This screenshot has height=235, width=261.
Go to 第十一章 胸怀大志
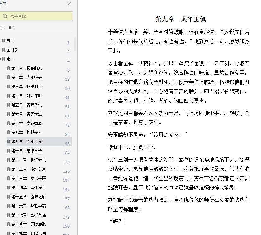pos(28,160)
